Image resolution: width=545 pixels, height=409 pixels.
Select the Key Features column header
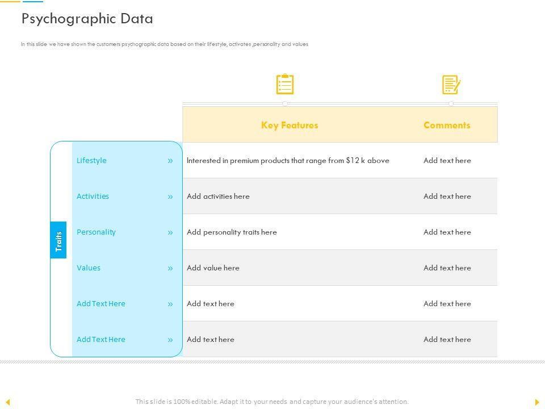(x=290, y=125)
